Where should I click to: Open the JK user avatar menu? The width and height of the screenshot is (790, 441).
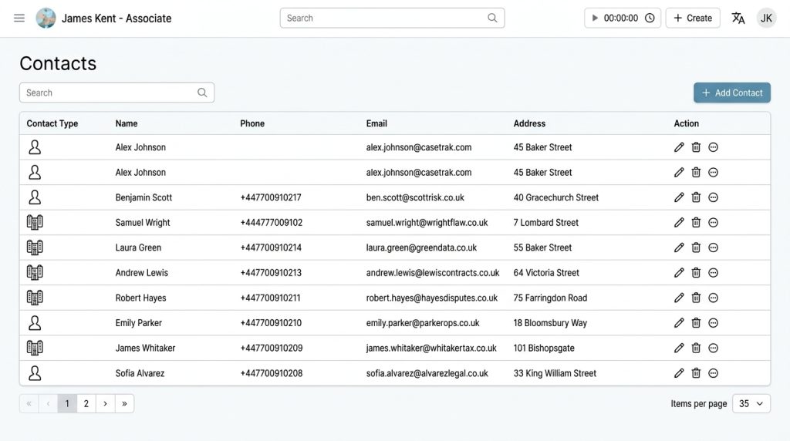(766, 18)
